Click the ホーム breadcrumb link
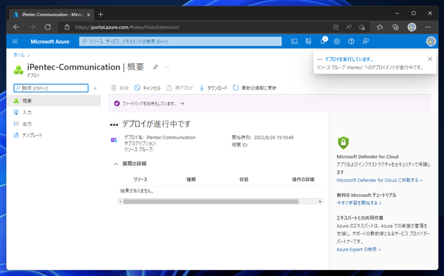Viewport: 444px width, 276px height. (19, 55)
